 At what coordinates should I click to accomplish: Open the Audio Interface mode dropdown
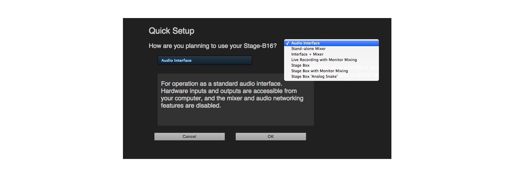205,60
